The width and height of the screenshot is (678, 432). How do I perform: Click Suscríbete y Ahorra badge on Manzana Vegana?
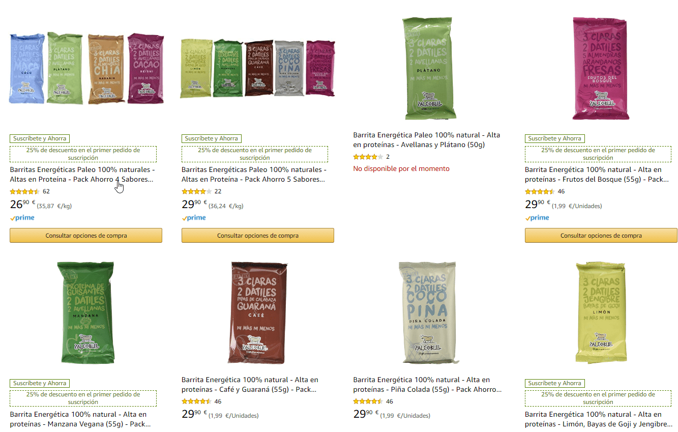[40, 383]
